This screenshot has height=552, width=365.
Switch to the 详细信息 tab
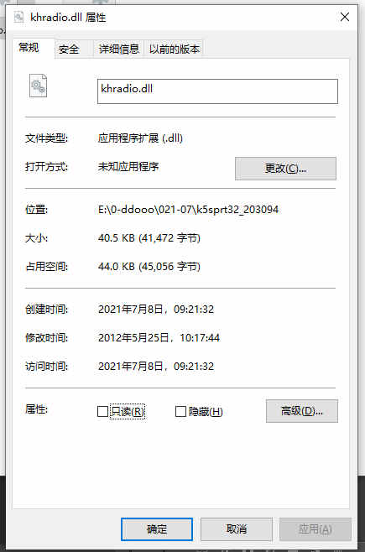pyautogui.click(x=119, y=49)
